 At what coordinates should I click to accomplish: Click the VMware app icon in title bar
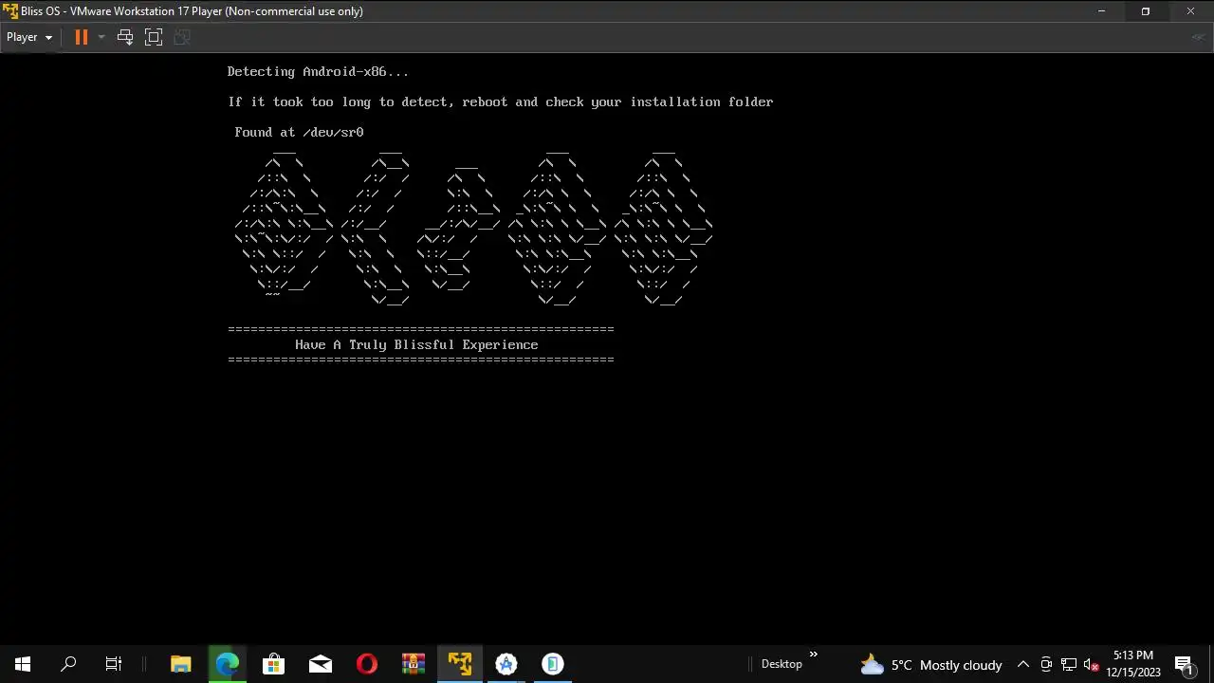point(10,11)
